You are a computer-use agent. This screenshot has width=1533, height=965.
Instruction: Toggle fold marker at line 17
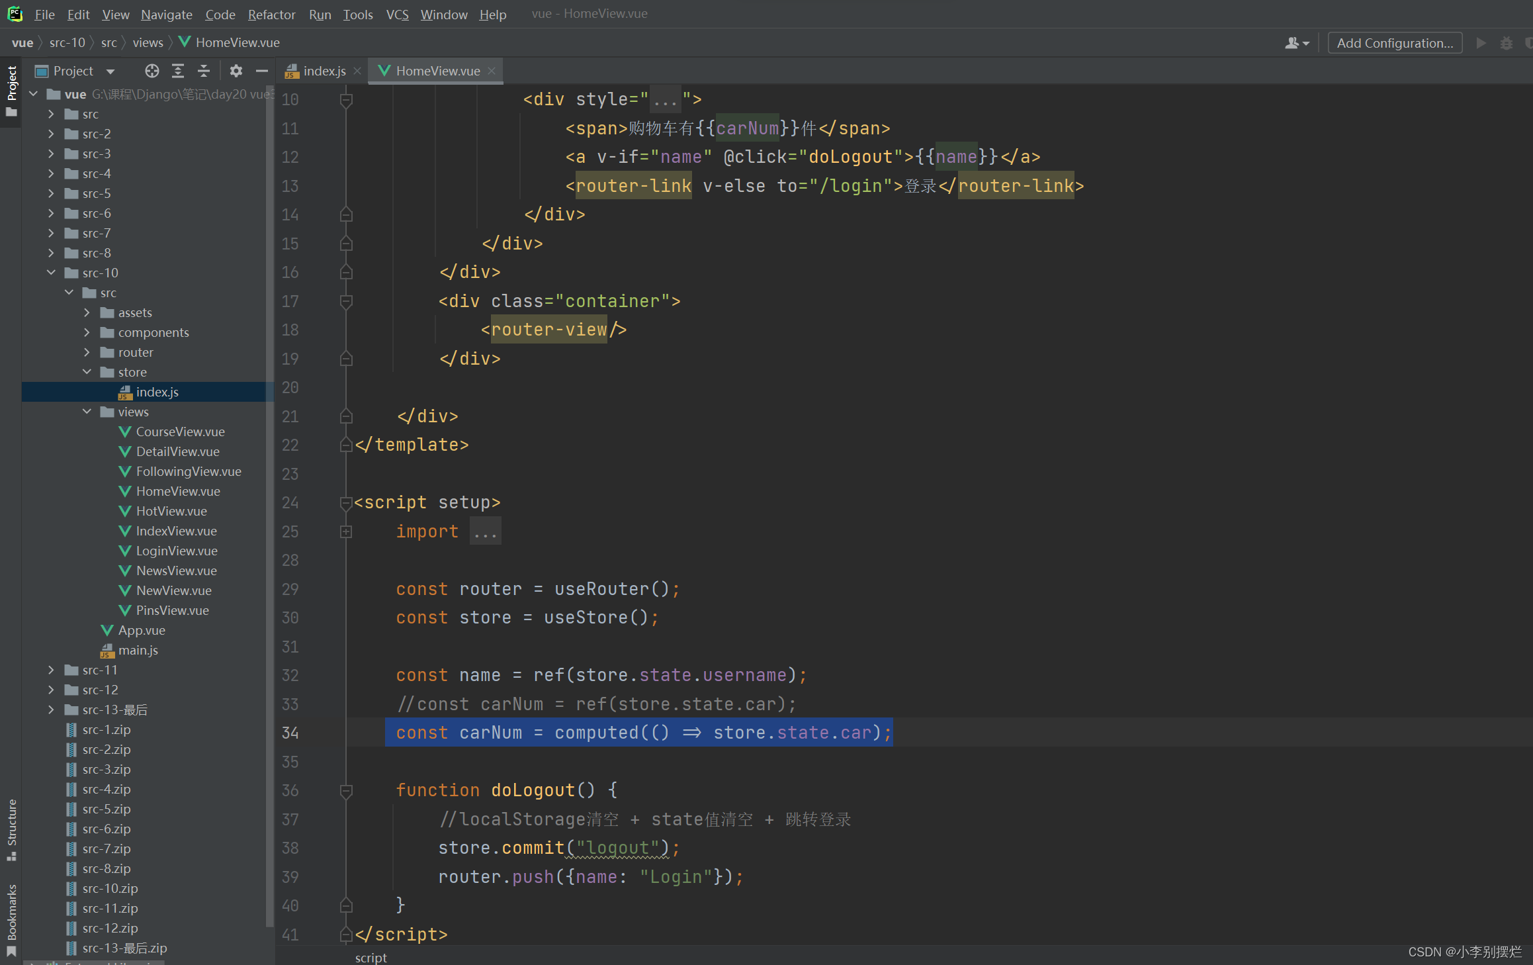[x=346, y=302]
